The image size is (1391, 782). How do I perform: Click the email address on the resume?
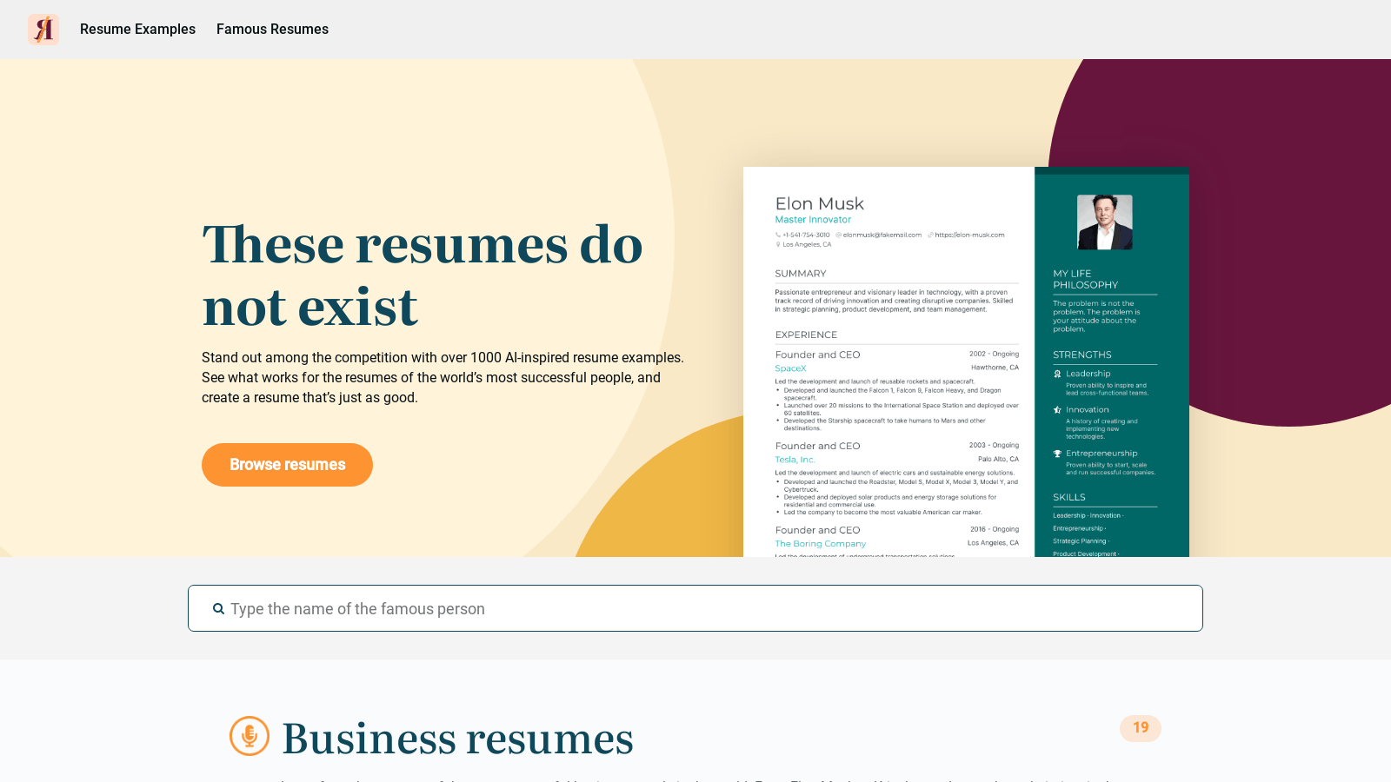(x=882, y=235)
